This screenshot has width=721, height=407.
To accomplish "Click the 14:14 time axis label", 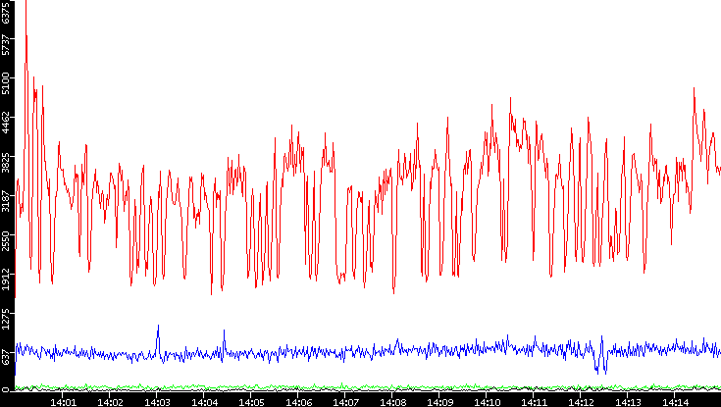I will click(x=675, y=402).
